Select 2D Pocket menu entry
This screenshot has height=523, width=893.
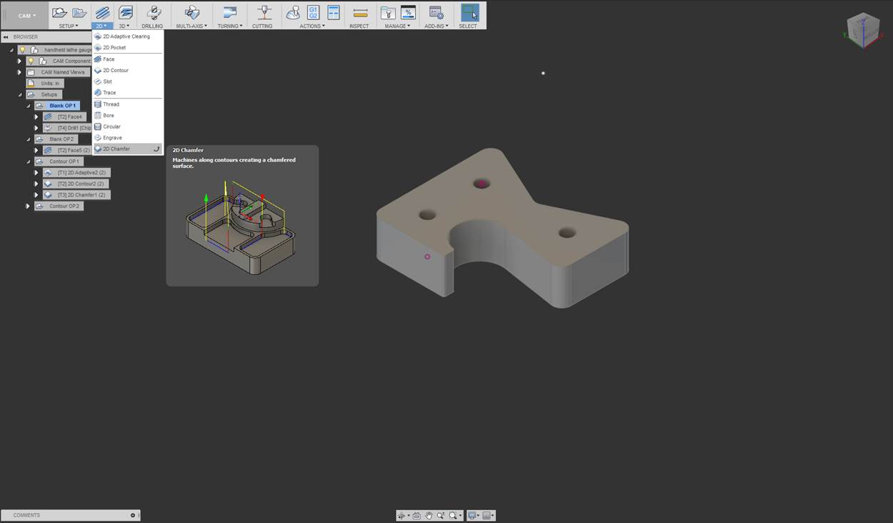[114, 48]
